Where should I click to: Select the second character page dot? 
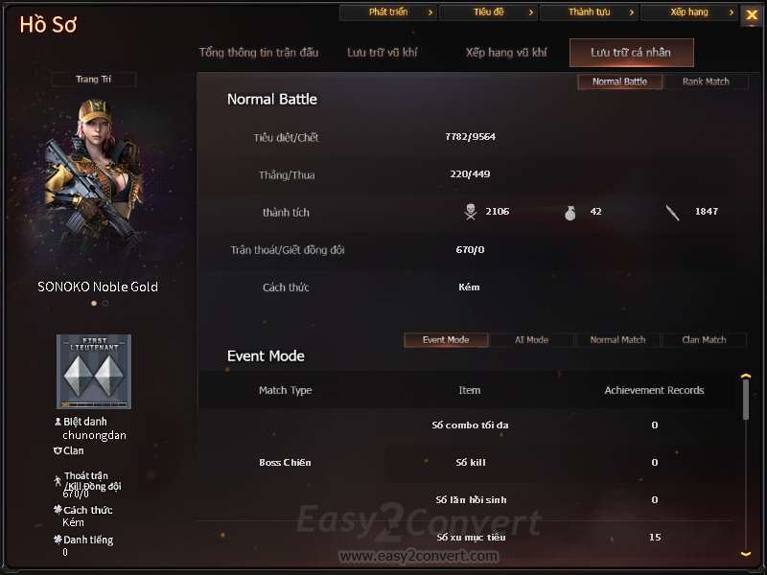coord(105,304)
